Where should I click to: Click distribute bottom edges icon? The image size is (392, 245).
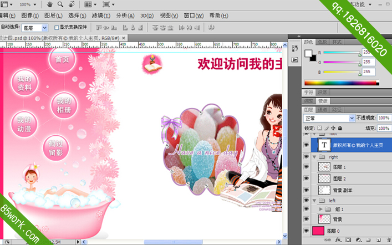point(170,28)
